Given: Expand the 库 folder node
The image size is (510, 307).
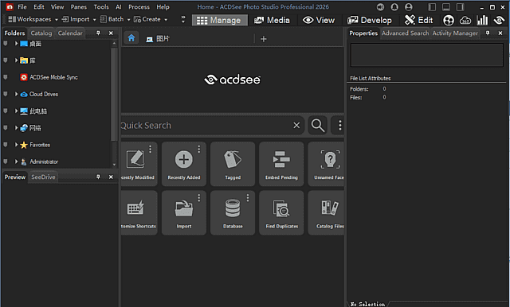Looking at the screenshot, I should pyautogui.click(x=16, y=60).
